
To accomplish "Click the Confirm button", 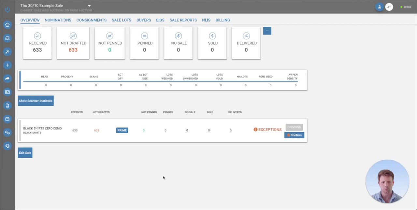I will point(294,135).
